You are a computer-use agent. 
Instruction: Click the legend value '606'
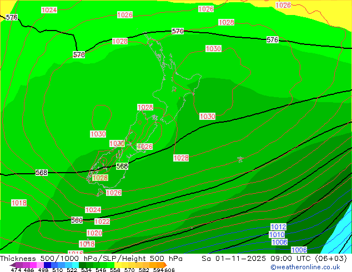(x=169, y=270)
